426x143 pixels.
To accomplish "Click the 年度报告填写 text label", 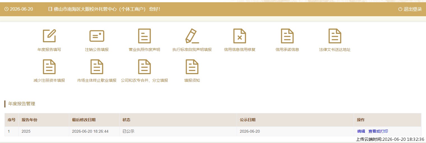I will pyautogui.click(x=49, y=50).
